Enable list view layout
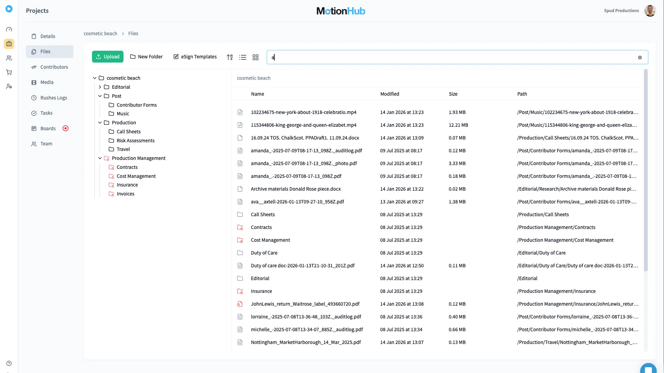This screenshot has width=664, height=373. (243, 57)
